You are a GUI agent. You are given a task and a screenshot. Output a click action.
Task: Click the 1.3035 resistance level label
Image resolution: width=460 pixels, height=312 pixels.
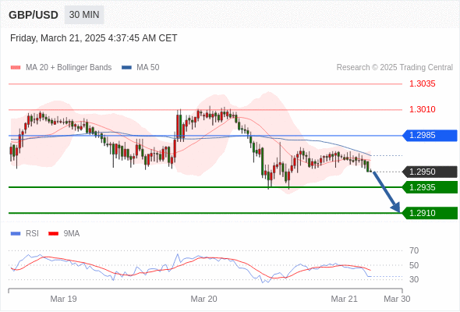click(422, 84)
